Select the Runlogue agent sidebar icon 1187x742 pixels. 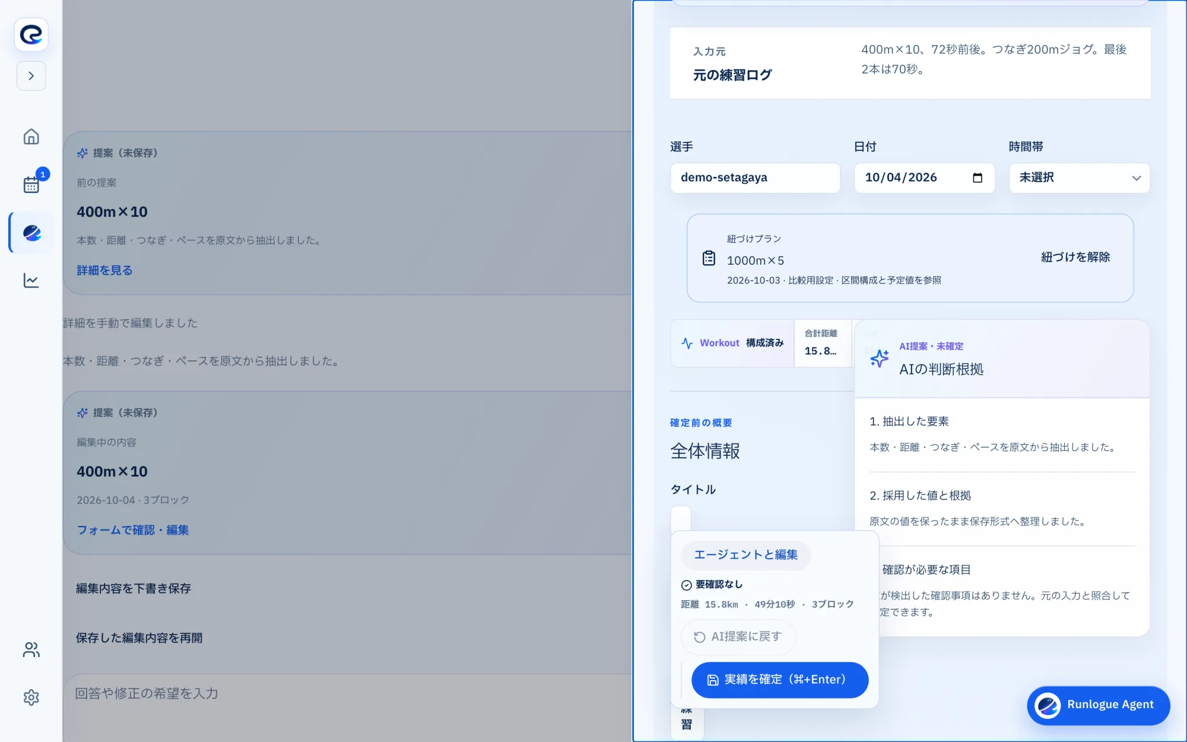tap(31, 233)
